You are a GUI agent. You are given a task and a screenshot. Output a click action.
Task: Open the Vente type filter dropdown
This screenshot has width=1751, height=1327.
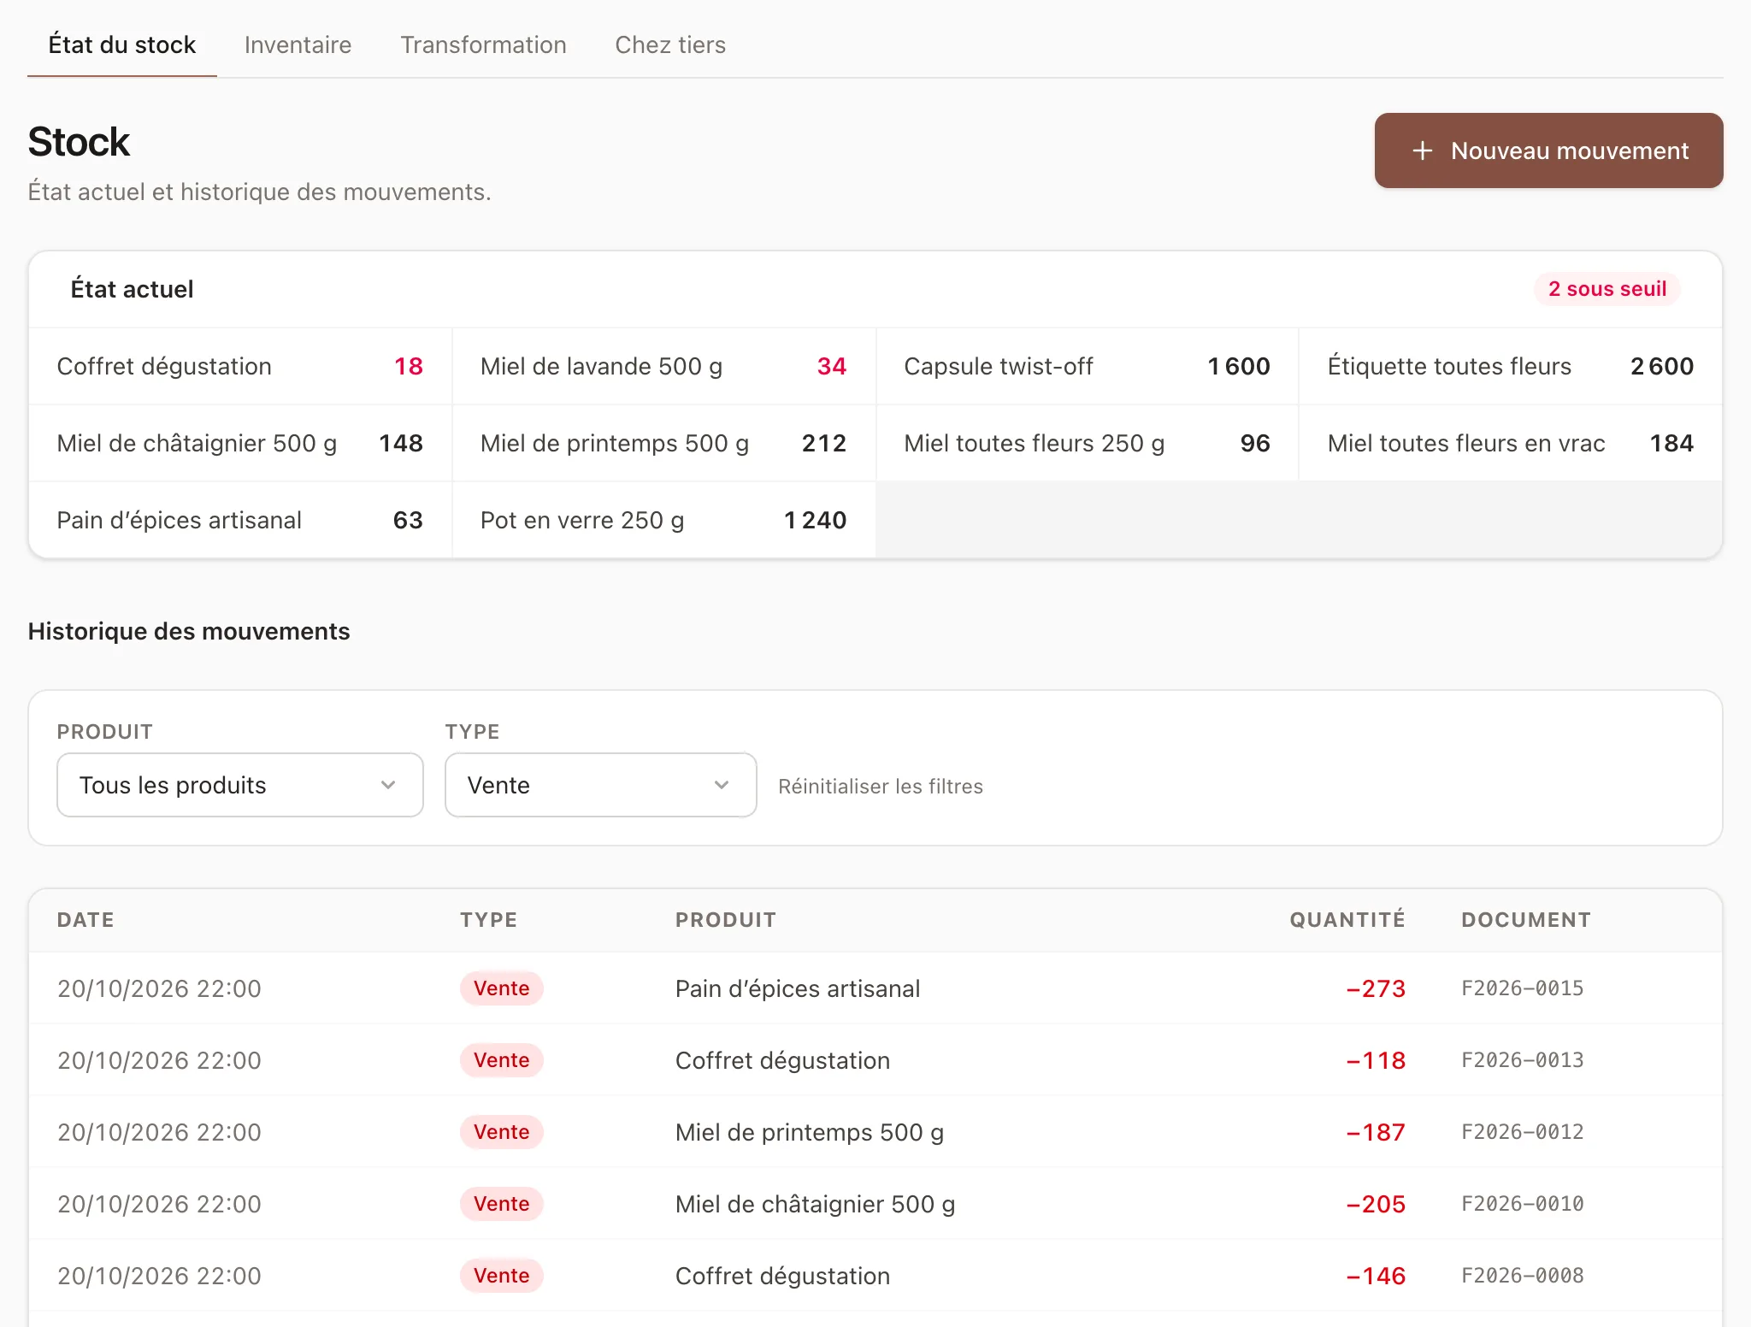coord(601,785)
